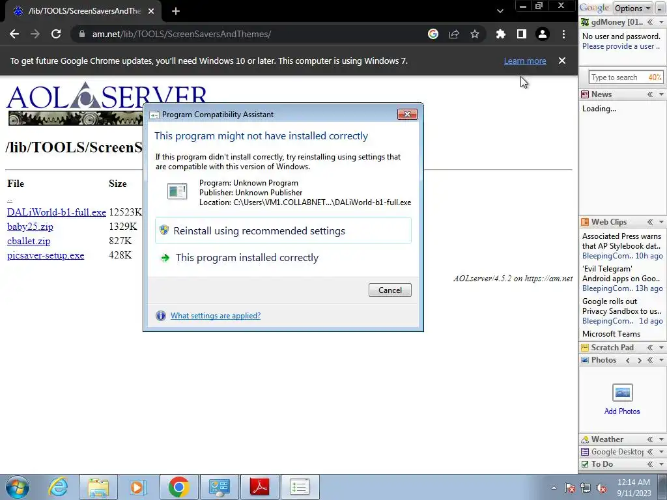
Task: Dismiss the Windows 7 update infobar
Action: [x=562, y=61]
